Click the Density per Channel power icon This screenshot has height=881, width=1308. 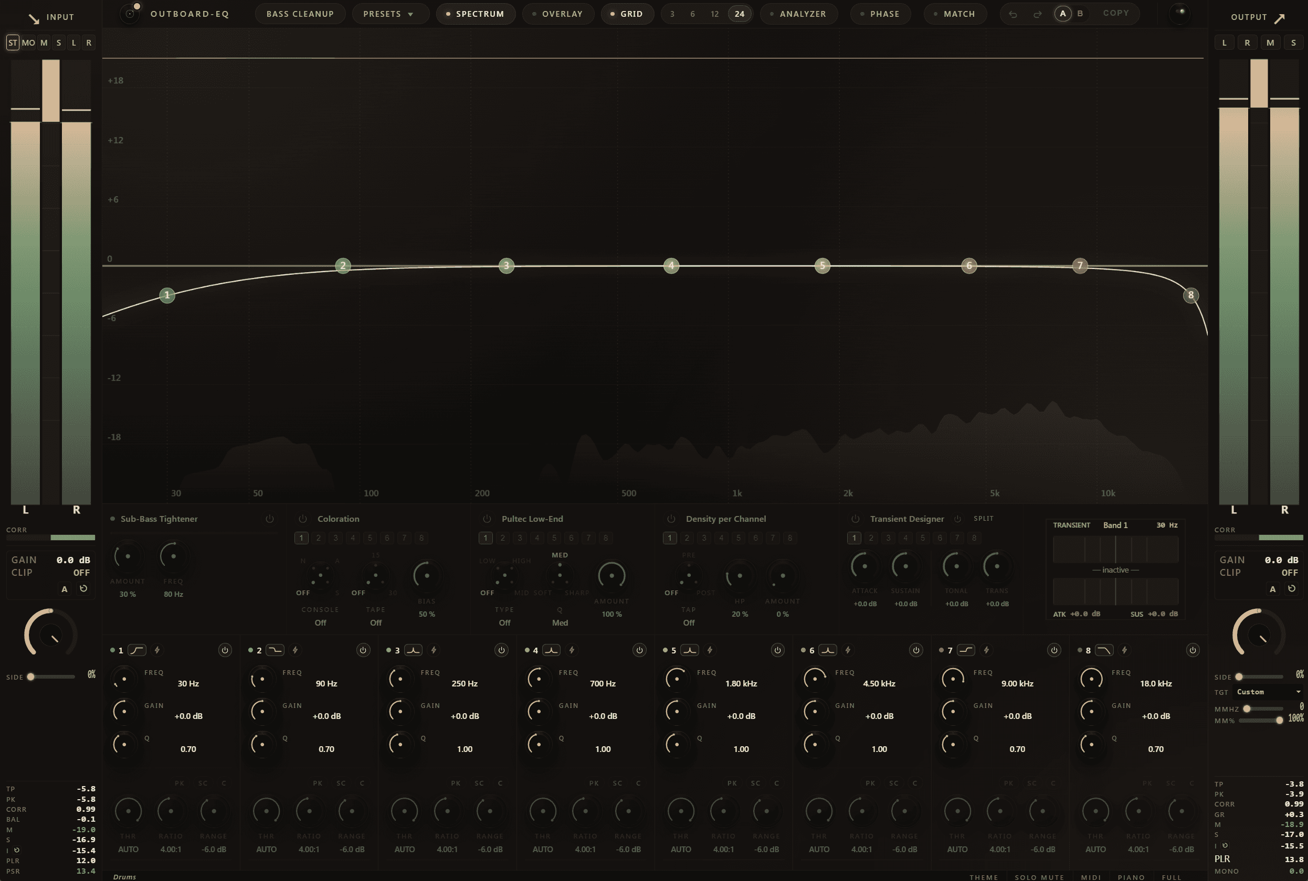[x=671, y=519]
